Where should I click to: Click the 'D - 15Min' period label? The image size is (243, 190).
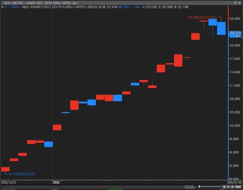(12, 7)
